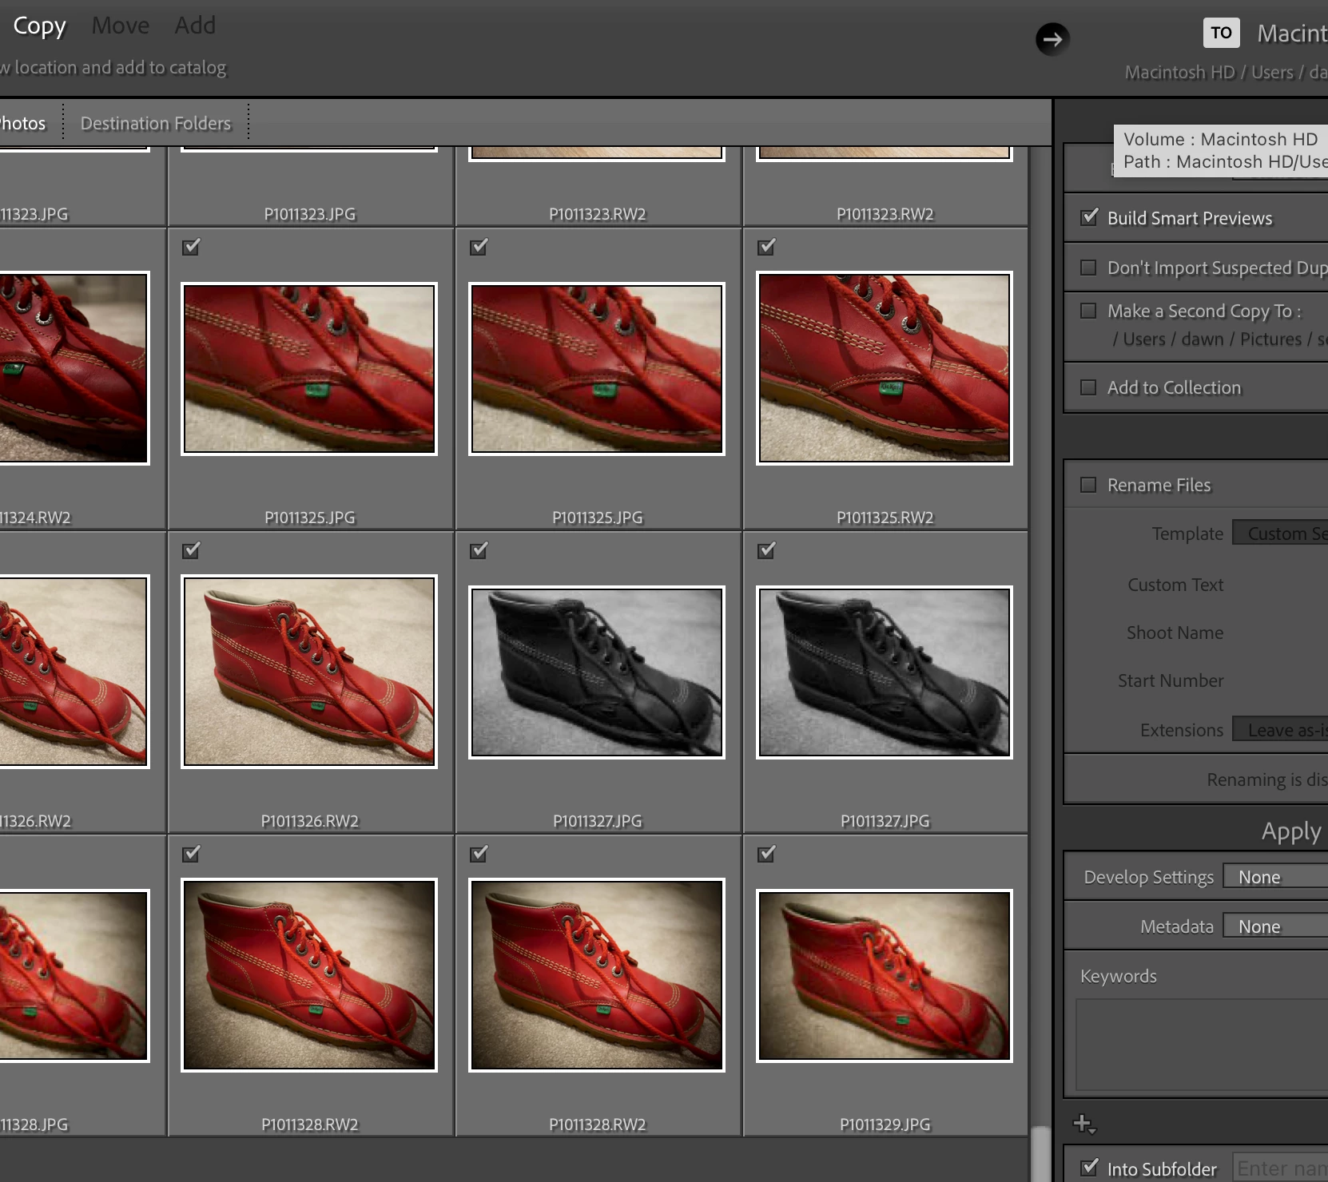Enable the Add to Collection checkbox
Screen dimensions: 1328x1182
pyautogui.click(x=1088, y=387)
